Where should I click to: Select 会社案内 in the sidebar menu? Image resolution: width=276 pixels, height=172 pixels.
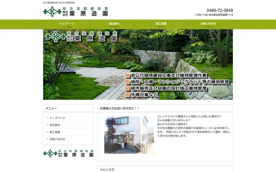pos(55,125)
